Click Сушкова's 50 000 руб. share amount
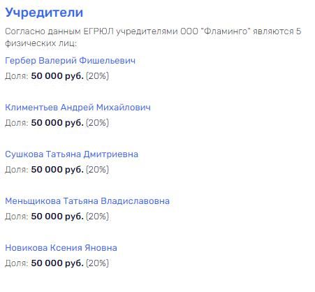Image resolution: width=315 pixels, height=292 pixels. [x=57, y=170]
